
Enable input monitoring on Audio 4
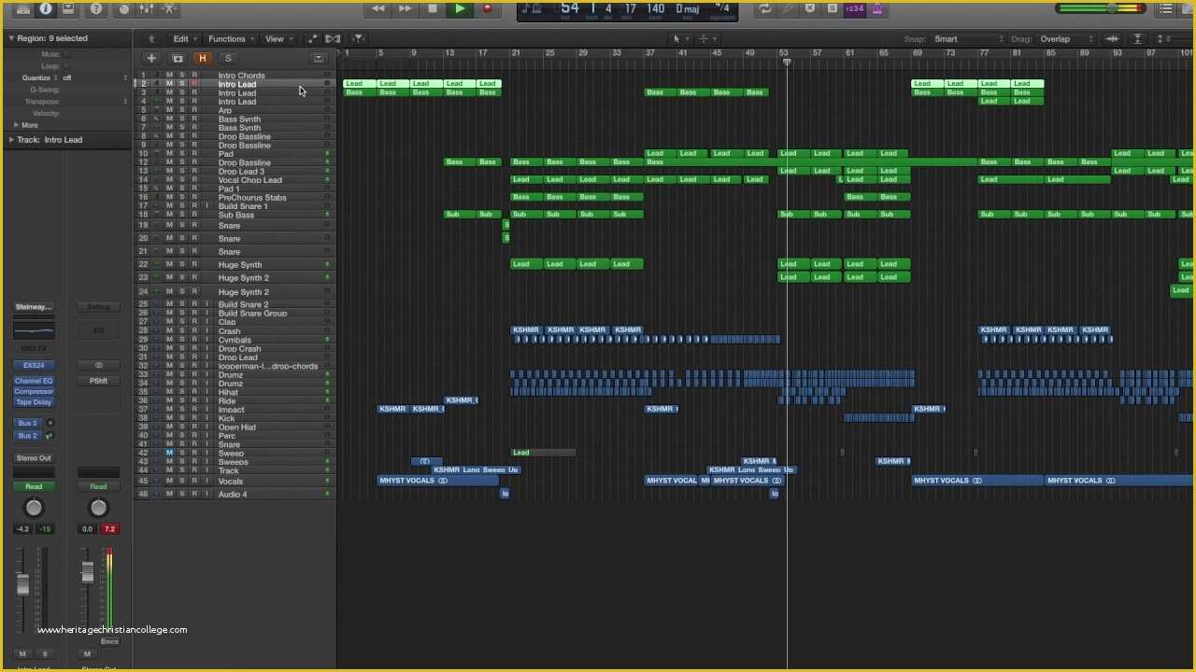point(207,494)
